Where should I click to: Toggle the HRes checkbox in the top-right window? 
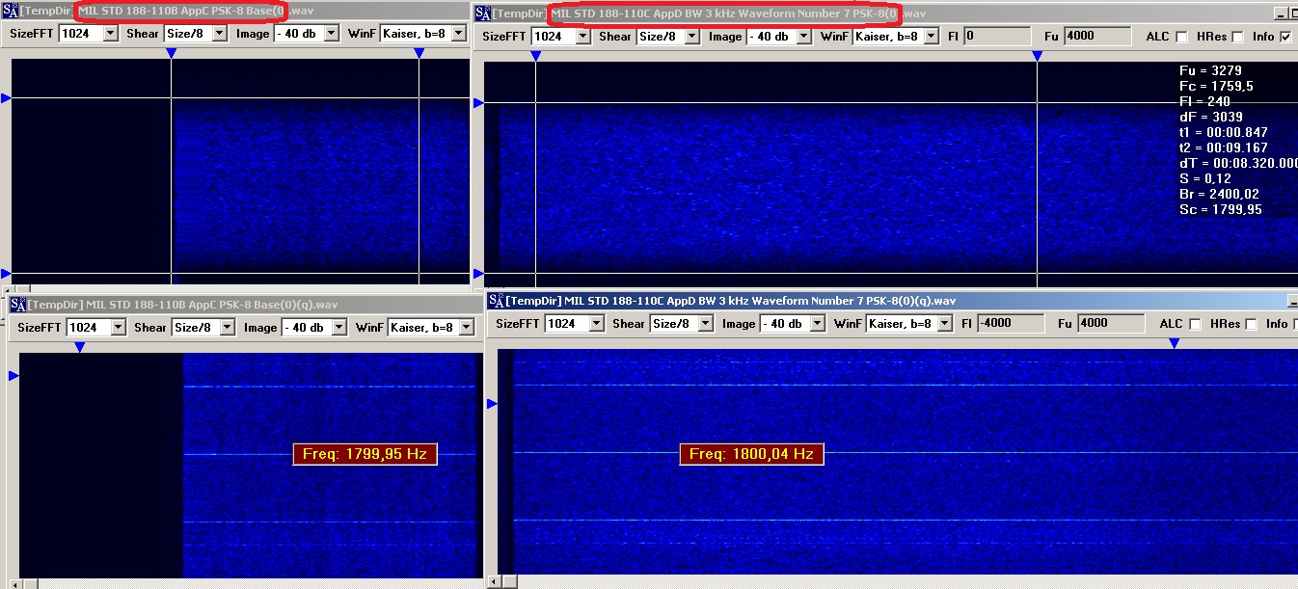tap(1237, 37)
